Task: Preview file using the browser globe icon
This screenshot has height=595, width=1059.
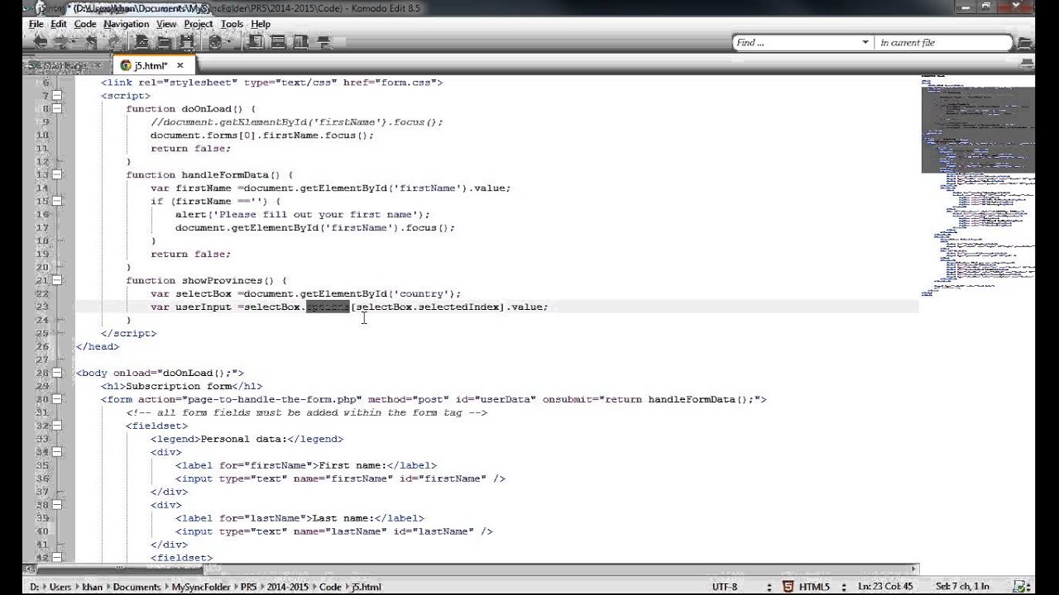Action: [215, 42]
